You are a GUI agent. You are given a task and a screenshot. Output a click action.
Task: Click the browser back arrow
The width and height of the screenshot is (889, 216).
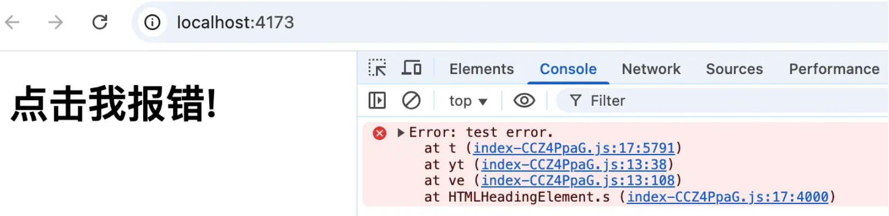coord(12,22)
